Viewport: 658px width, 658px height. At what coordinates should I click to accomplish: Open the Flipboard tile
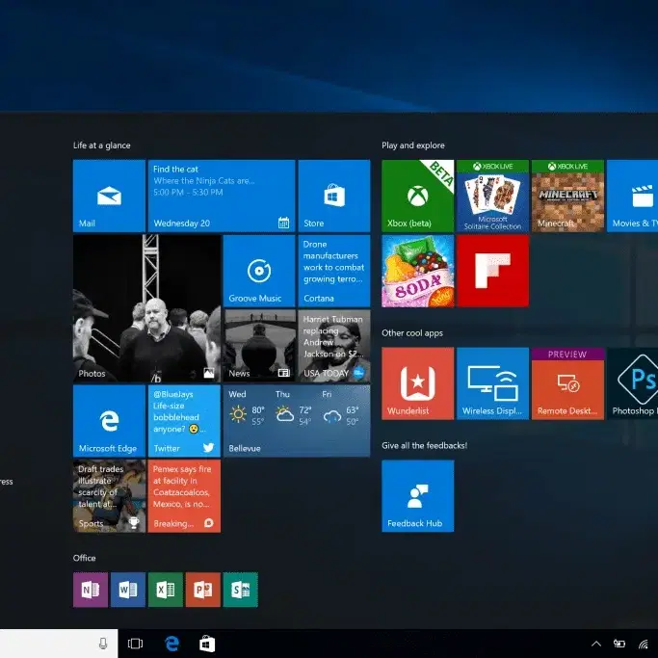coord(492,271)
